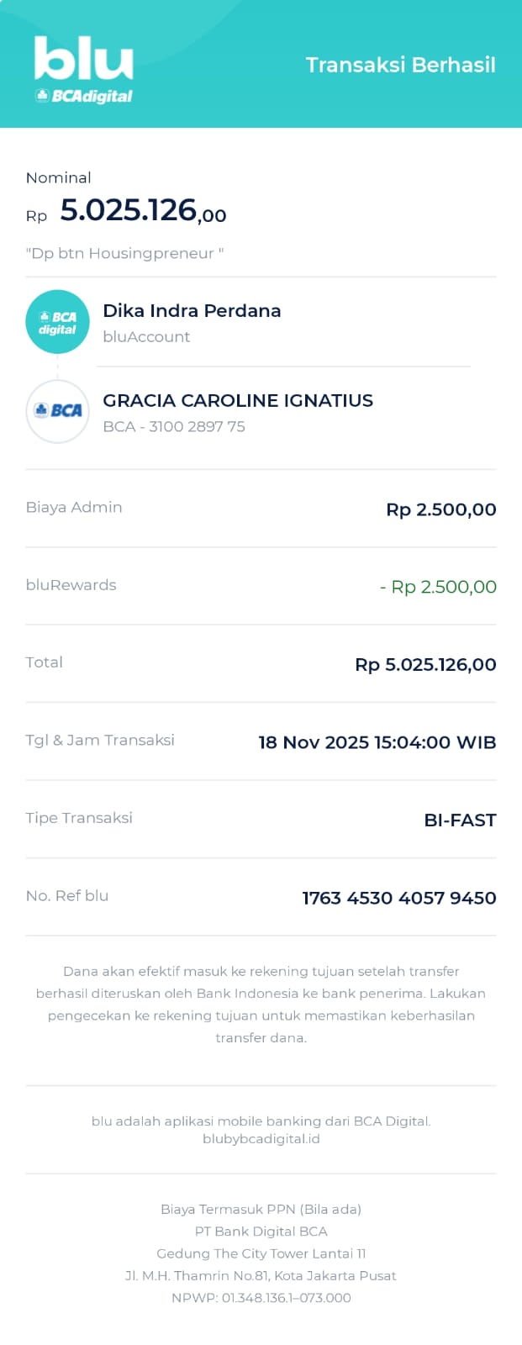The height and width of the screenshot is (1345, 522).
Task: Open the blubybcadigital.id link
Action: tap(261, 1139)
